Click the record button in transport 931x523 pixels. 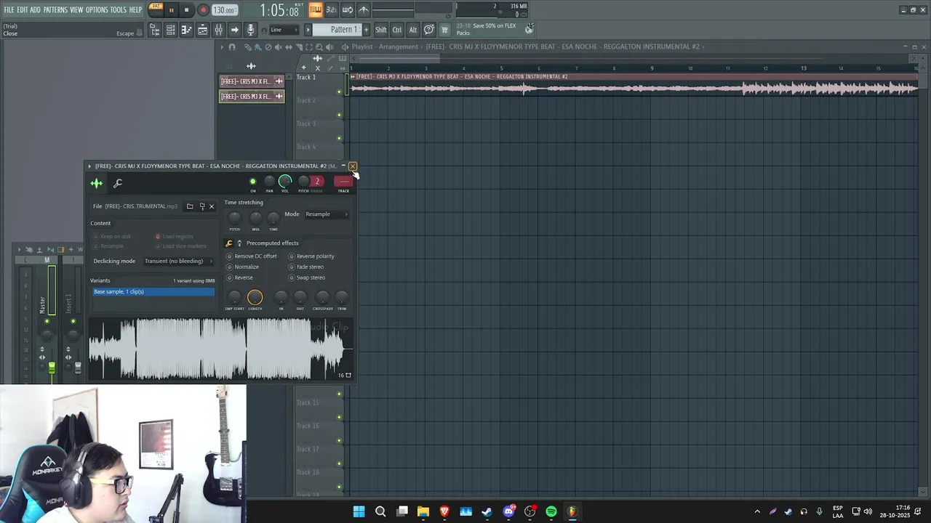[203, 10]
